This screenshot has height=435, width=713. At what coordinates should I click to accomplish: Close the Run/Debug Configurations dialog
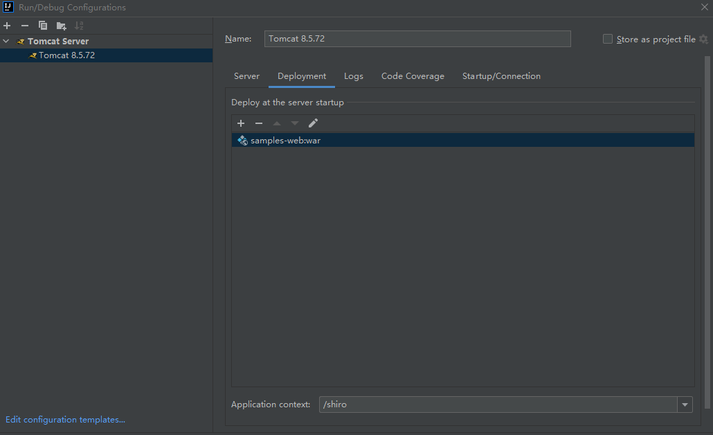click(705, 7)
